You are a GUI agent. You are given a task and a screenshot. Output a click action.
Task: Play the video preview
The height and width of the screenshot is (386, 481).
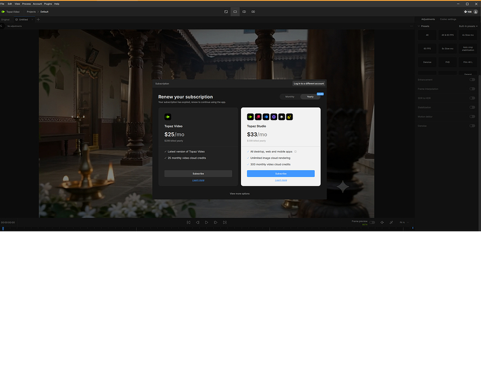point(207,222)
